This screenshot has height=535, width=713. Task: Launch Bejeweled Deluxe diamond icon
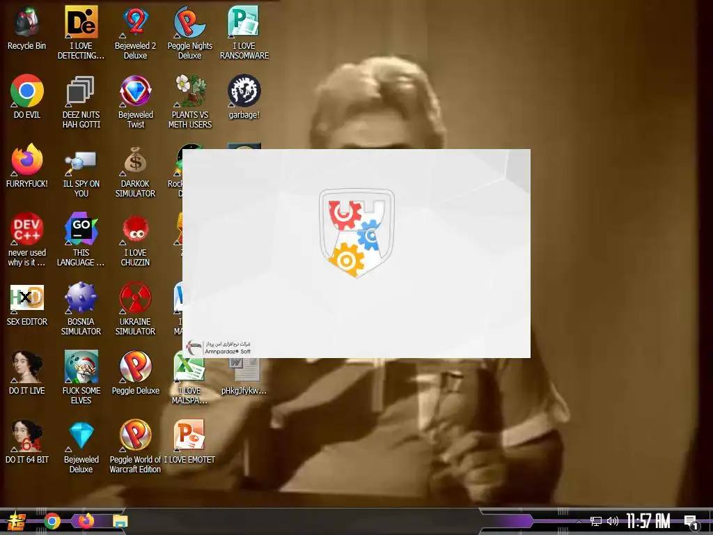[81, 436]
